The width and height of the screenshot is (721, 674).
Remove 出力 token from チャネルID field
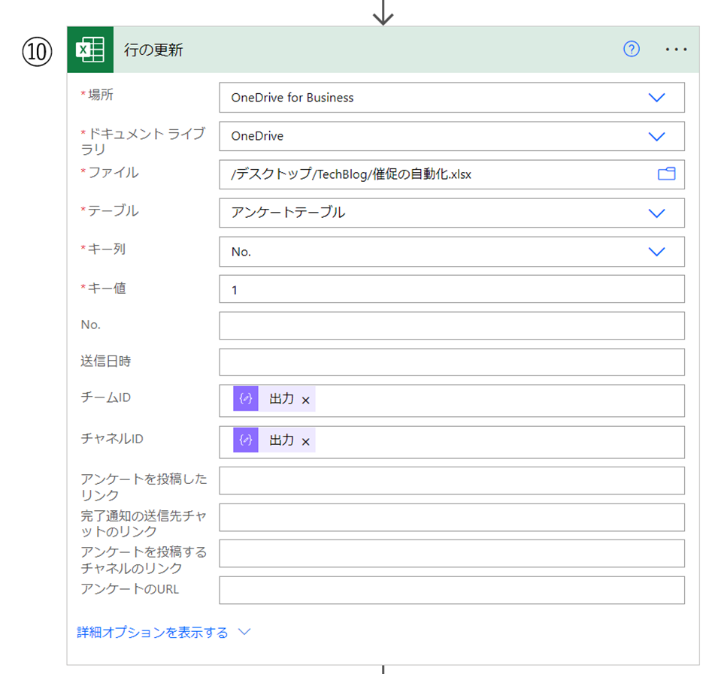(x=306, y=442)
